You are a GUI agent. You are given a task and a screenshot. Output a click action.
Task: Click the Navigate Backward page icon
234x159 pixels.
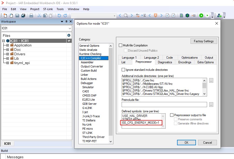(167, 15)
